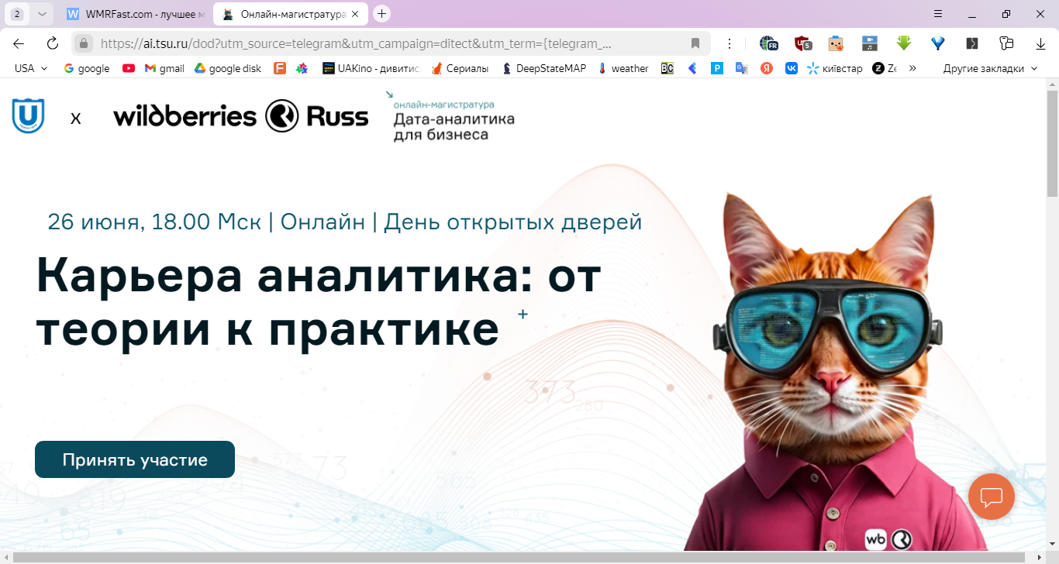
Task: Show hidden bookmarks with double chevron
Action: pyautogui.click(x=912, y=68)
